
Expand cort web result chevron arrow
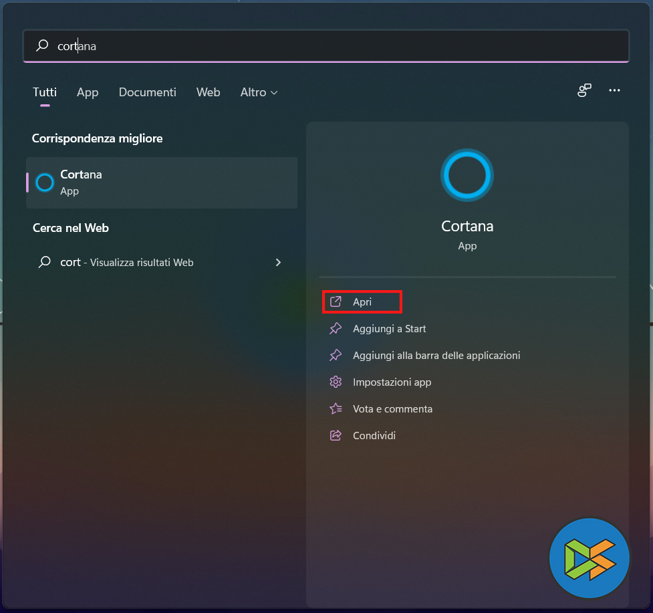pyautogui.click(x=278, y=262)
